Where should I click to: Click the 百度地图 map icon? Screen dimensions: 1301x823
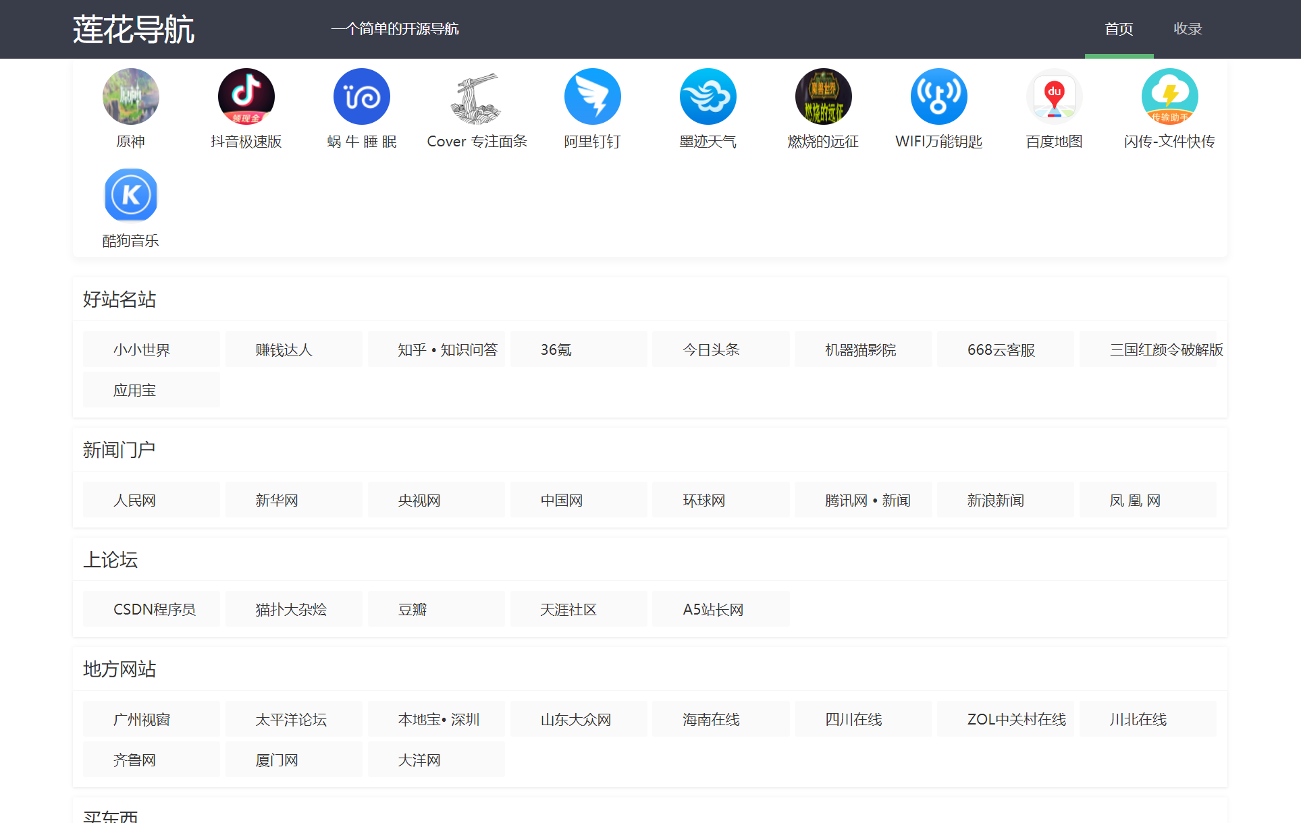point(1054,96)
